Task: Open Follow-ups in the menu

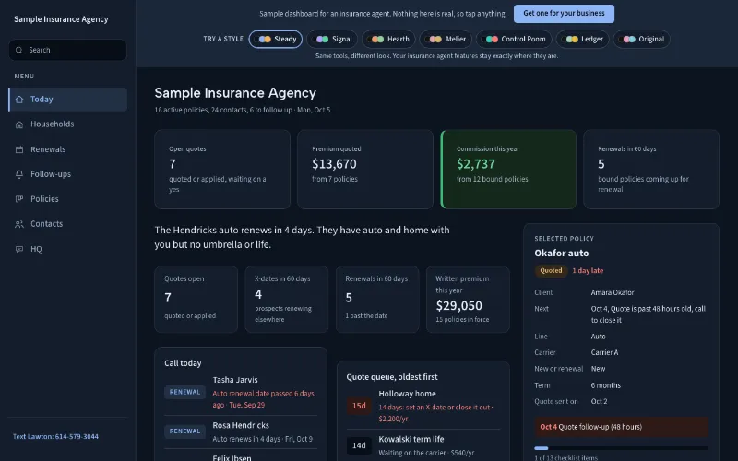Action: click(67, 174)
